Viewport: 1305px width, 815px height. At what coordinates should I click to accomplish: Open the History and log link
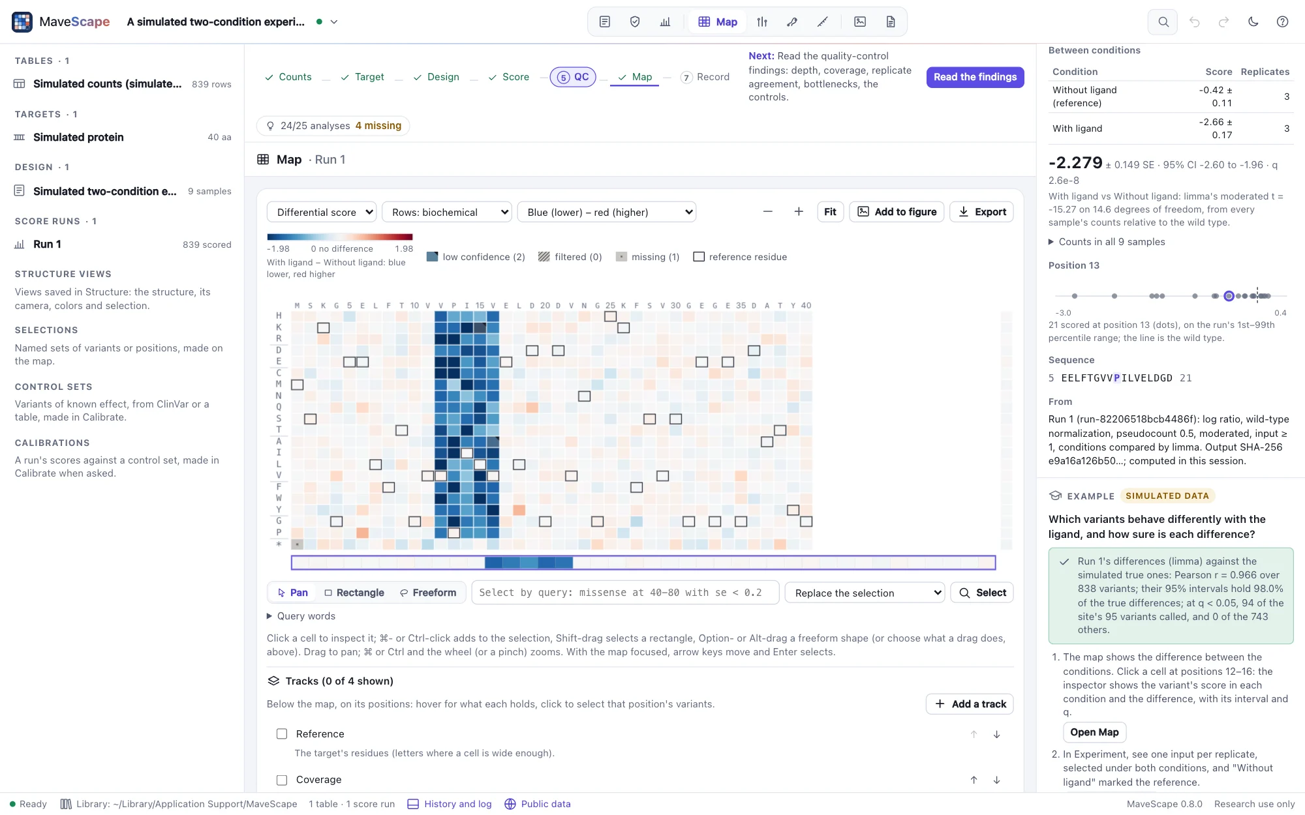coord(450,804)
